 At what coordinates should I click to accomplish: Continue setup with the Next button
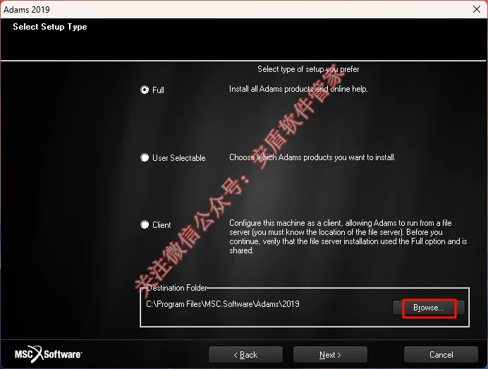tap(330, 355)
